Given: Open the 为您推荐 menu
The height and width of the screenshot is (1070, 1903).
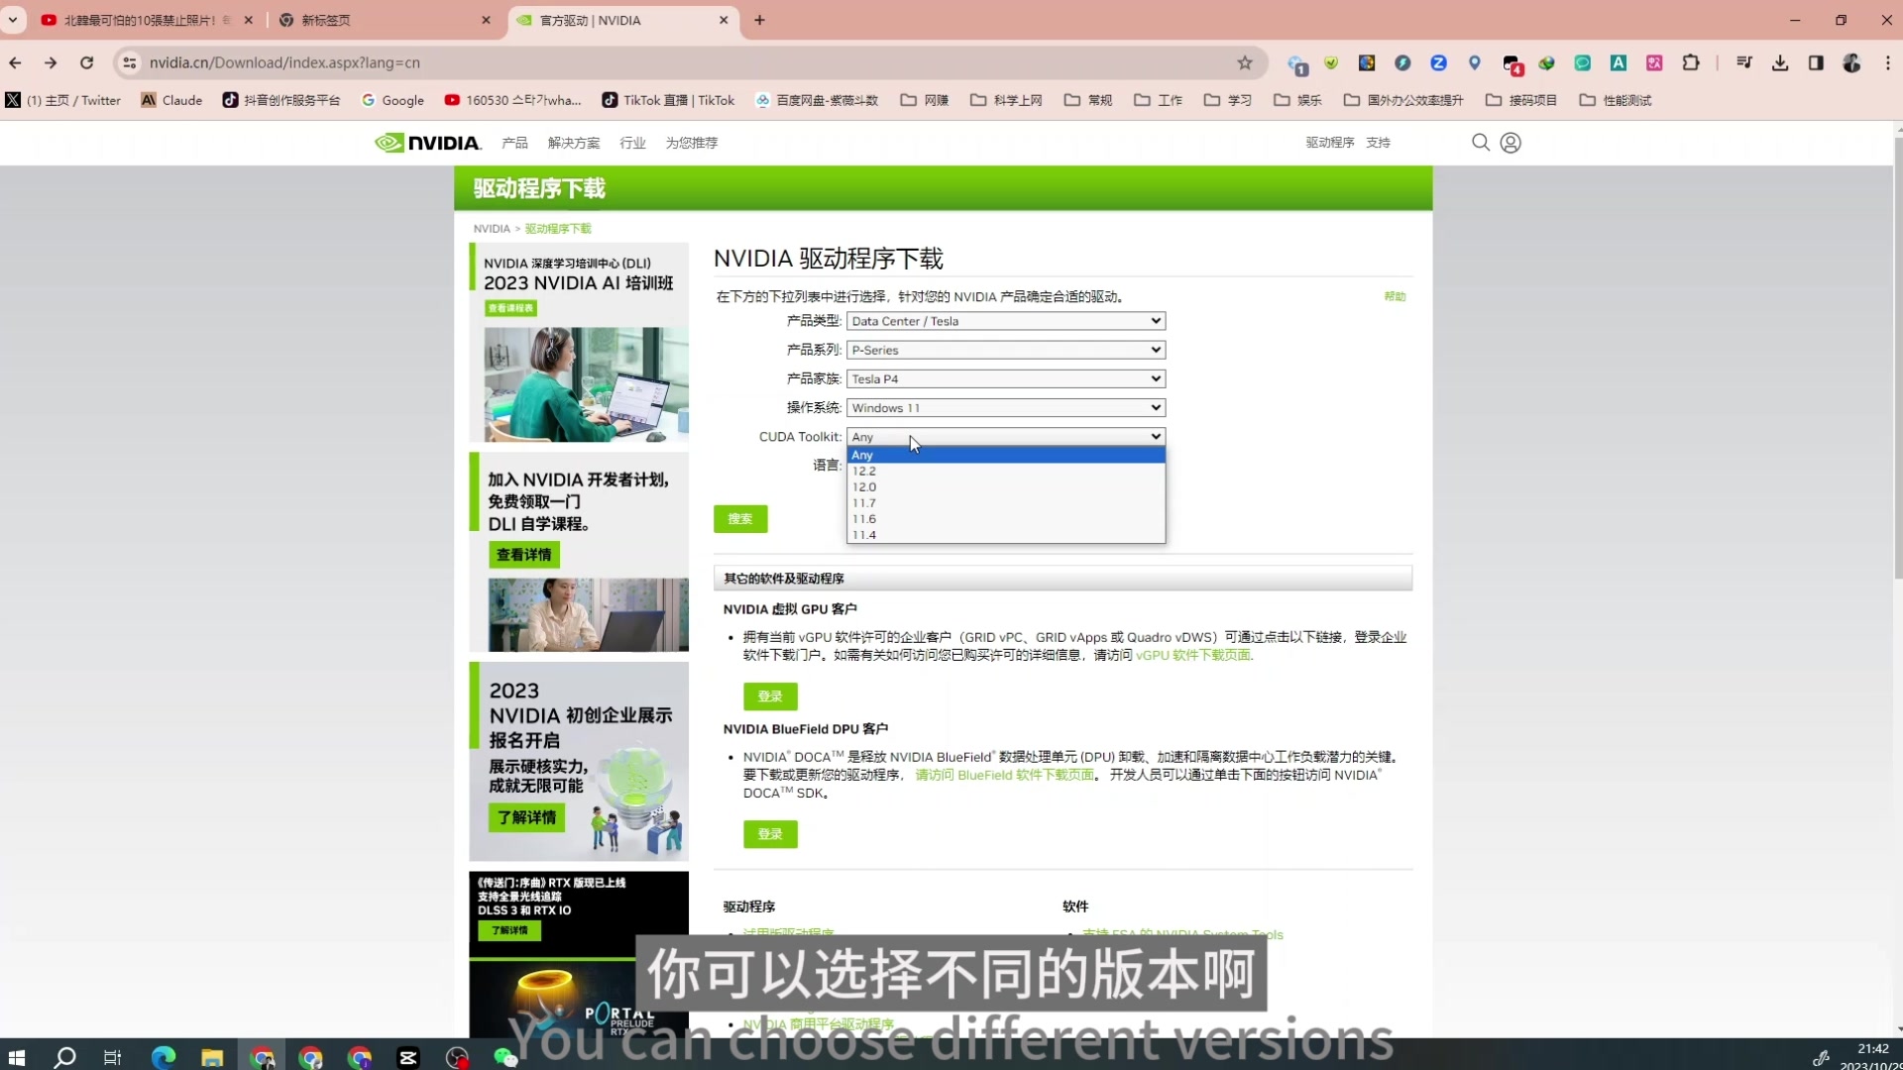Looking at the screenshot, I should tap(691, 143).
